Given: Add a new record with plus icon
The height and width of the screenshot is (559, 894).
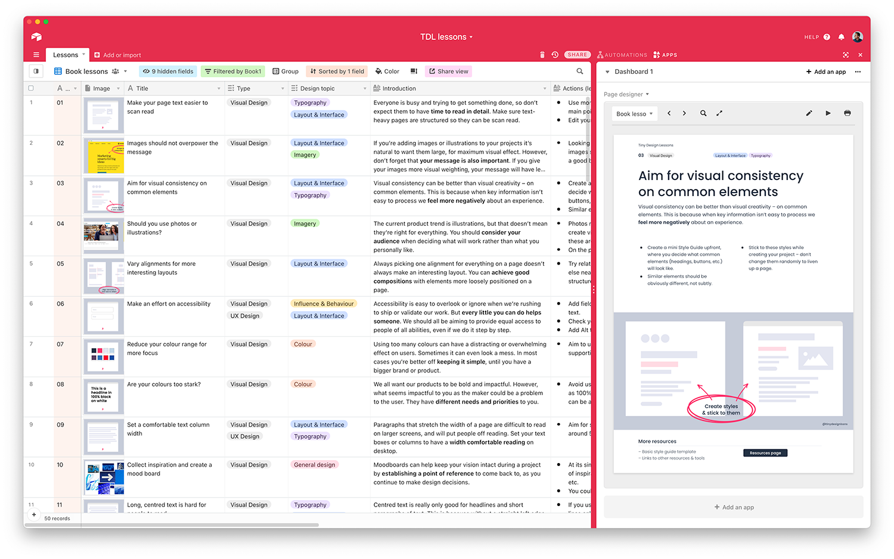Looking at the screenshot, I should 34,514.
